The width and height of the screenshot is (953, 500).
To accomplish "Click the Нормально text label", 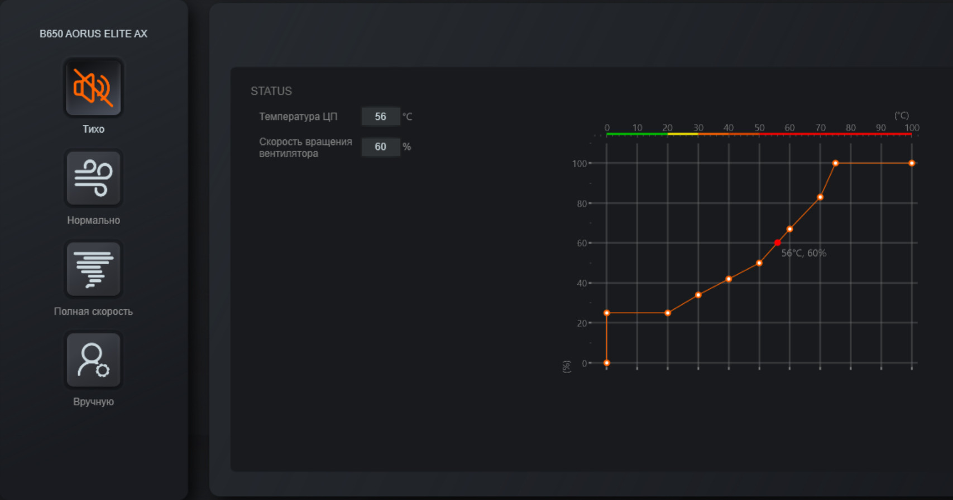I will pos(93,220).
